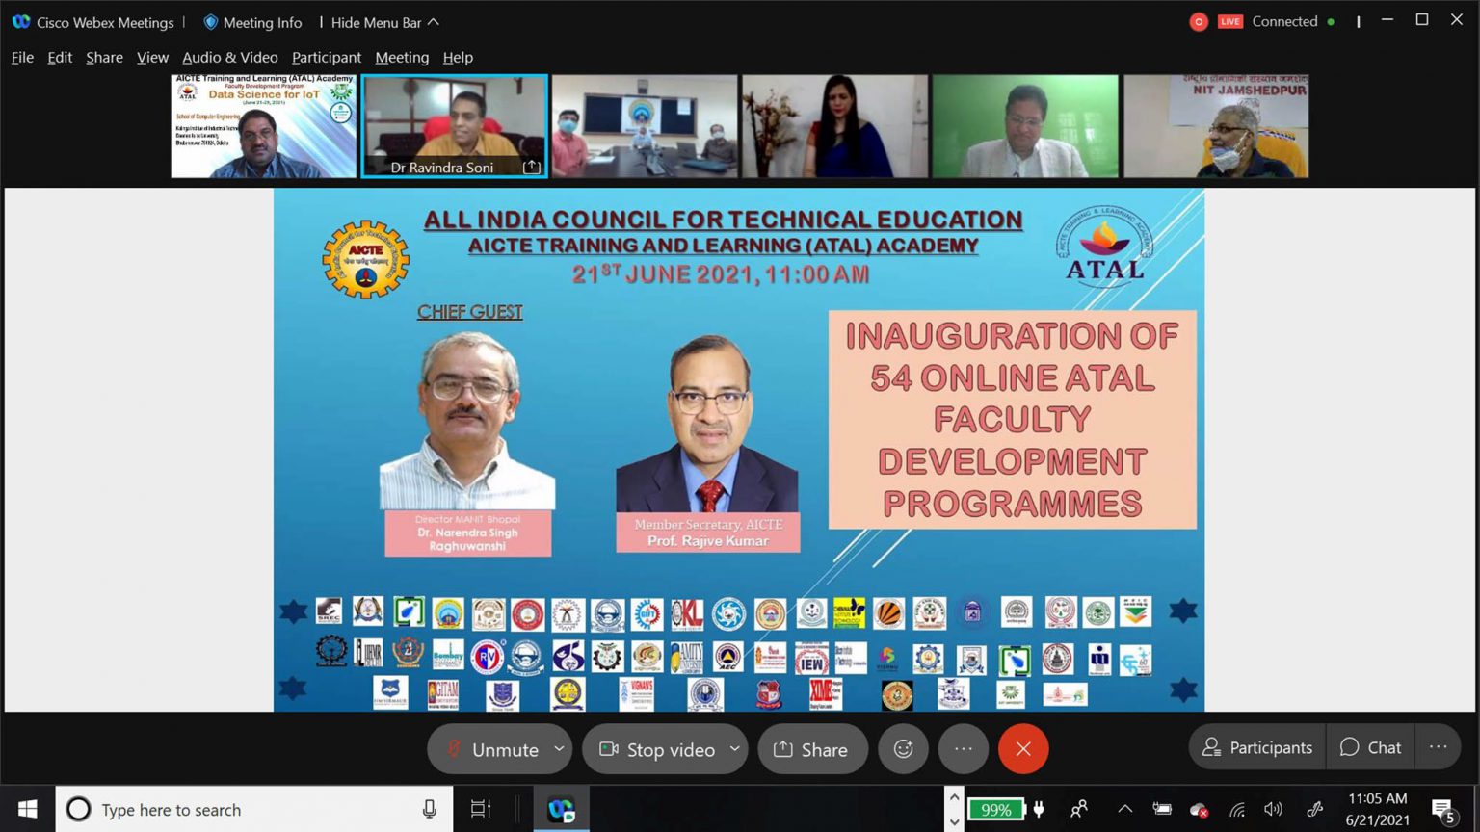The image size is (1480, 832).
Task: Expand audio options next to Unmute
Action: click(x=557, y=748)
